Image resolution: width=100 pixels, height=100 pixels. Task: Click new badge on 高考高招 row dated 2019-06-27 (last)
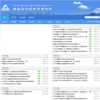(39, 84)
